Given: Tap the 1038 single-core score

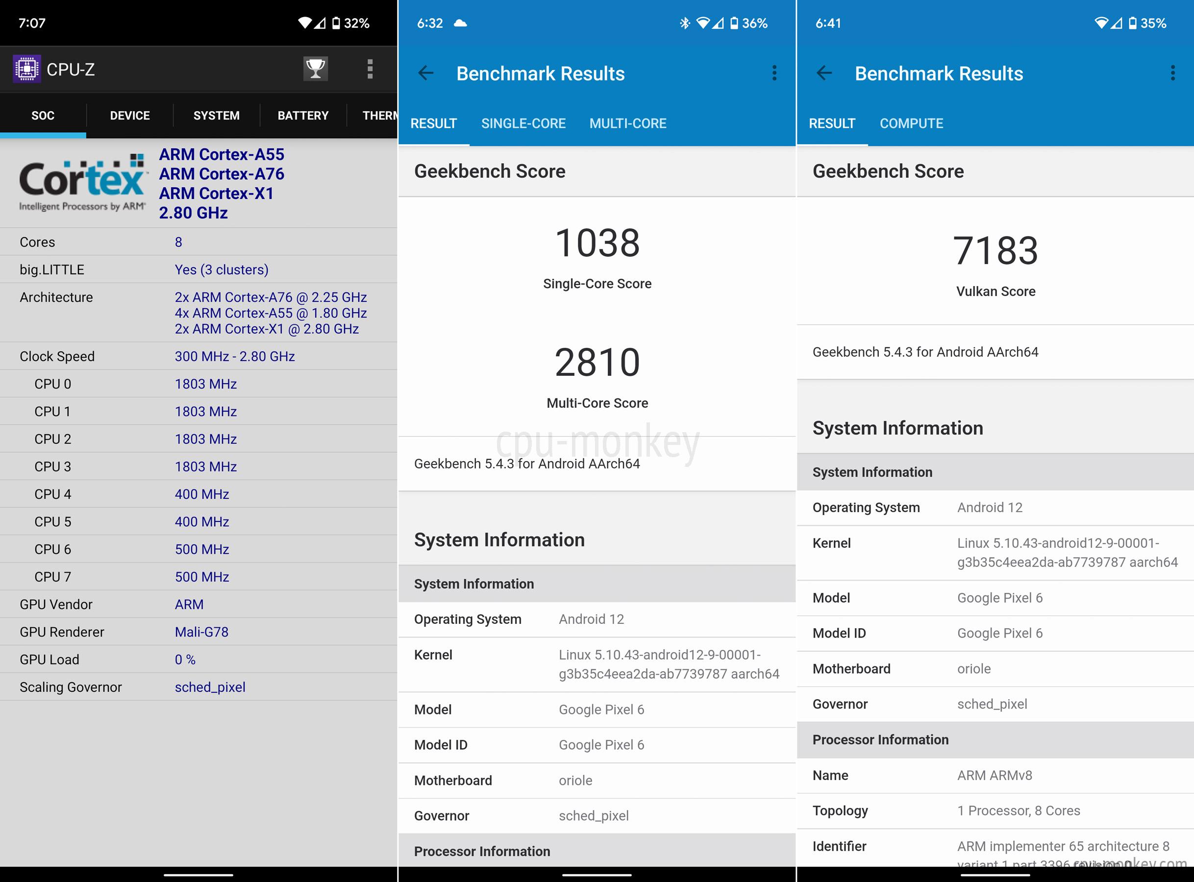Looking at the screenshot, I should (x=597, y=243).
